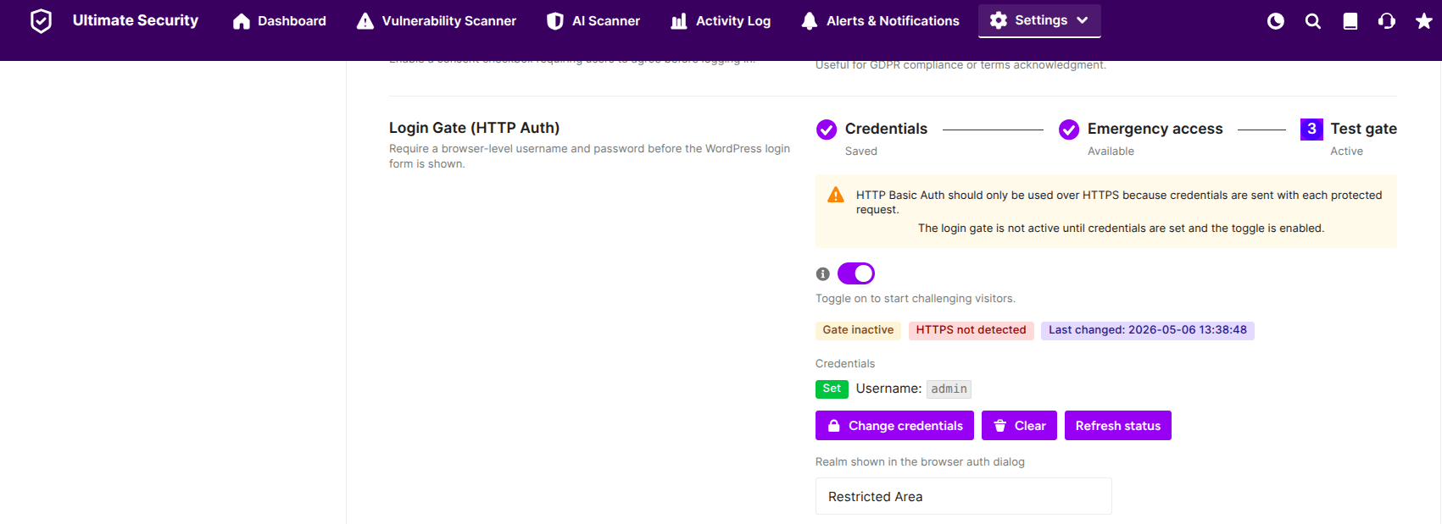Viewport: 1442px width, 524px height.
Task: Click the Settings gear icon
Action: click(x=999, y=20)
